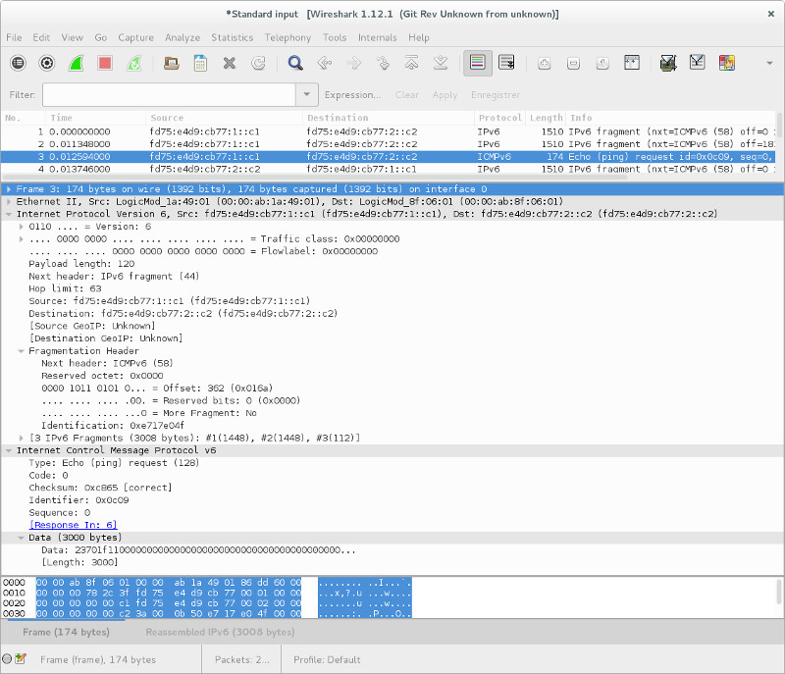Open the Telephony menu
785x674 pixels.
pos(288,37)
